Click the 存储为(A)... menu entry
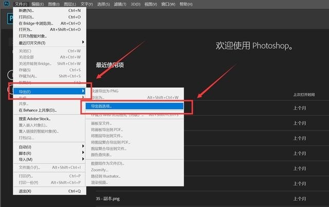 pos(49,76)
